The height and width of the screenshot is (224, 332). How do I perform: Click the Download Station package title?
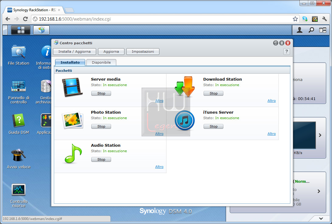222,79
